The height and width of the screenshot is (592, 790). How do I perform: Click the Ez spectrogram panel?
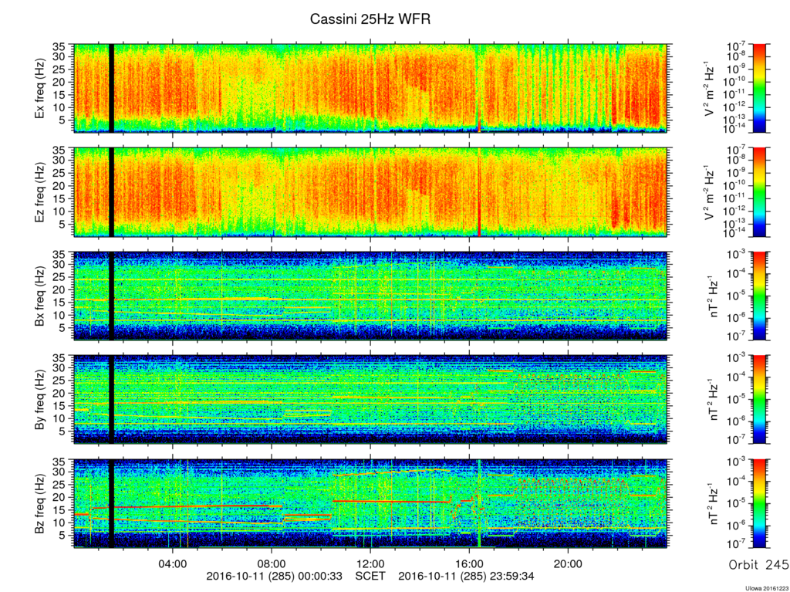click(x=371, y=192)
